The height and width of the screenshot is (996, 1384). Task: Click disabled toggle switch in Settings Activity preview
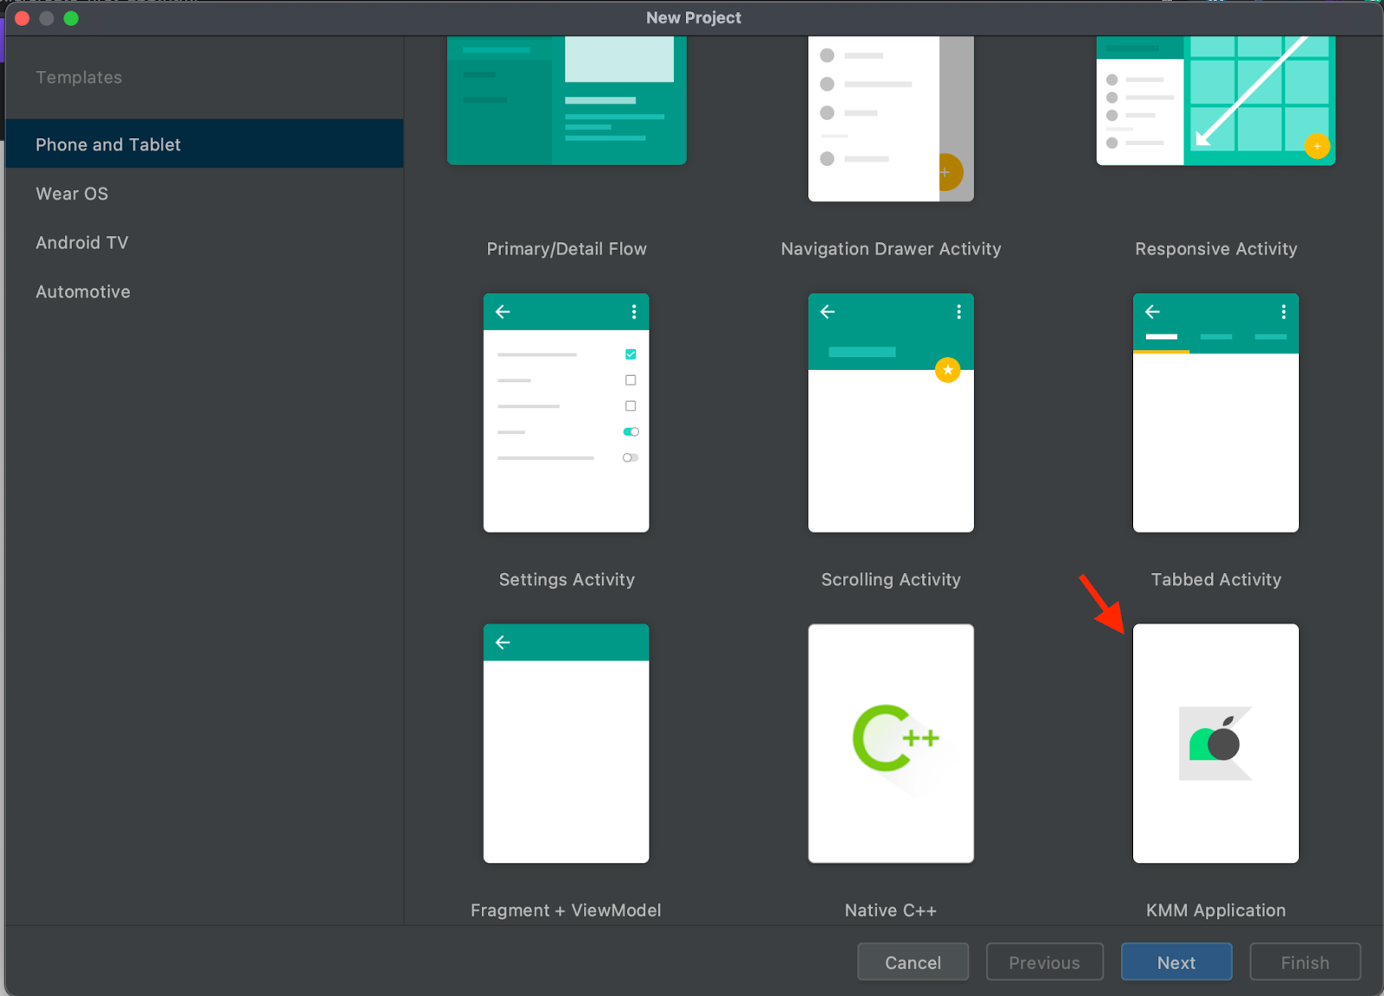tap(631, 457)
